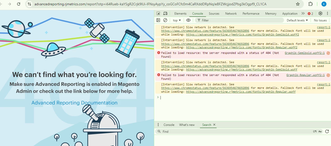Create a live expression with the eye icon

click(188, 20)
